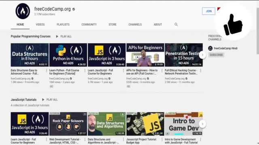
Task: Click 'A collection of JavaScript tutorials' description
Action: coord(30,105)
